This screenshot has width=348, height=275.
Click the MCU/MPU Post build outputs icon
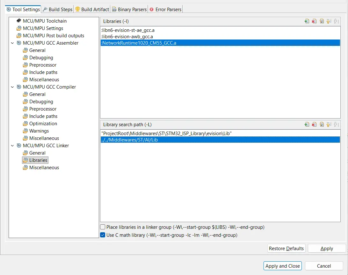pos(19,35)
